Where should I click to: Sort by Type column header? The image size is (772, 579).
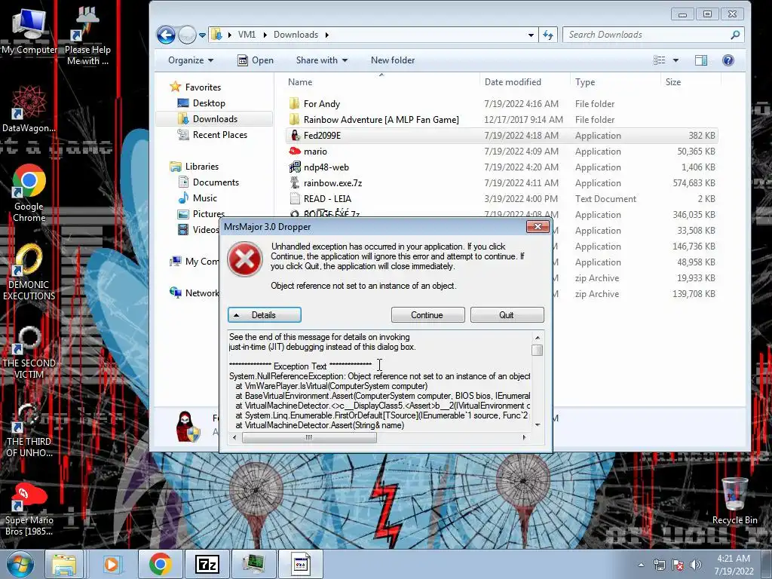click(x=585, y=82)
